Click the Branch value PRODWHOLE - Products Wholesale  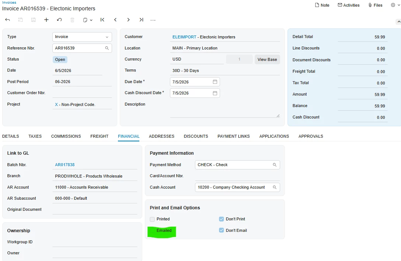pos(88,176)
